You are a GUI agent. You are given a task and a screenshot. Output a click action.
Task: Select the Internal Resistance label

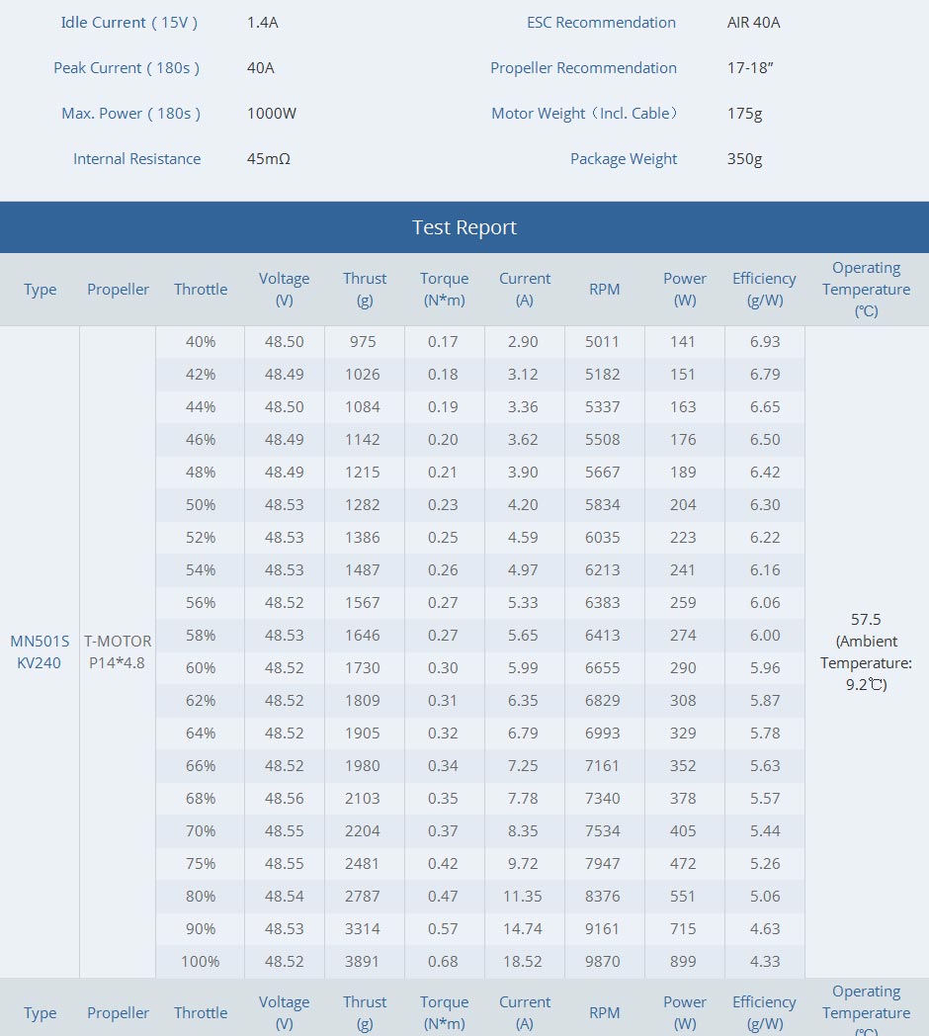[136, 159]
